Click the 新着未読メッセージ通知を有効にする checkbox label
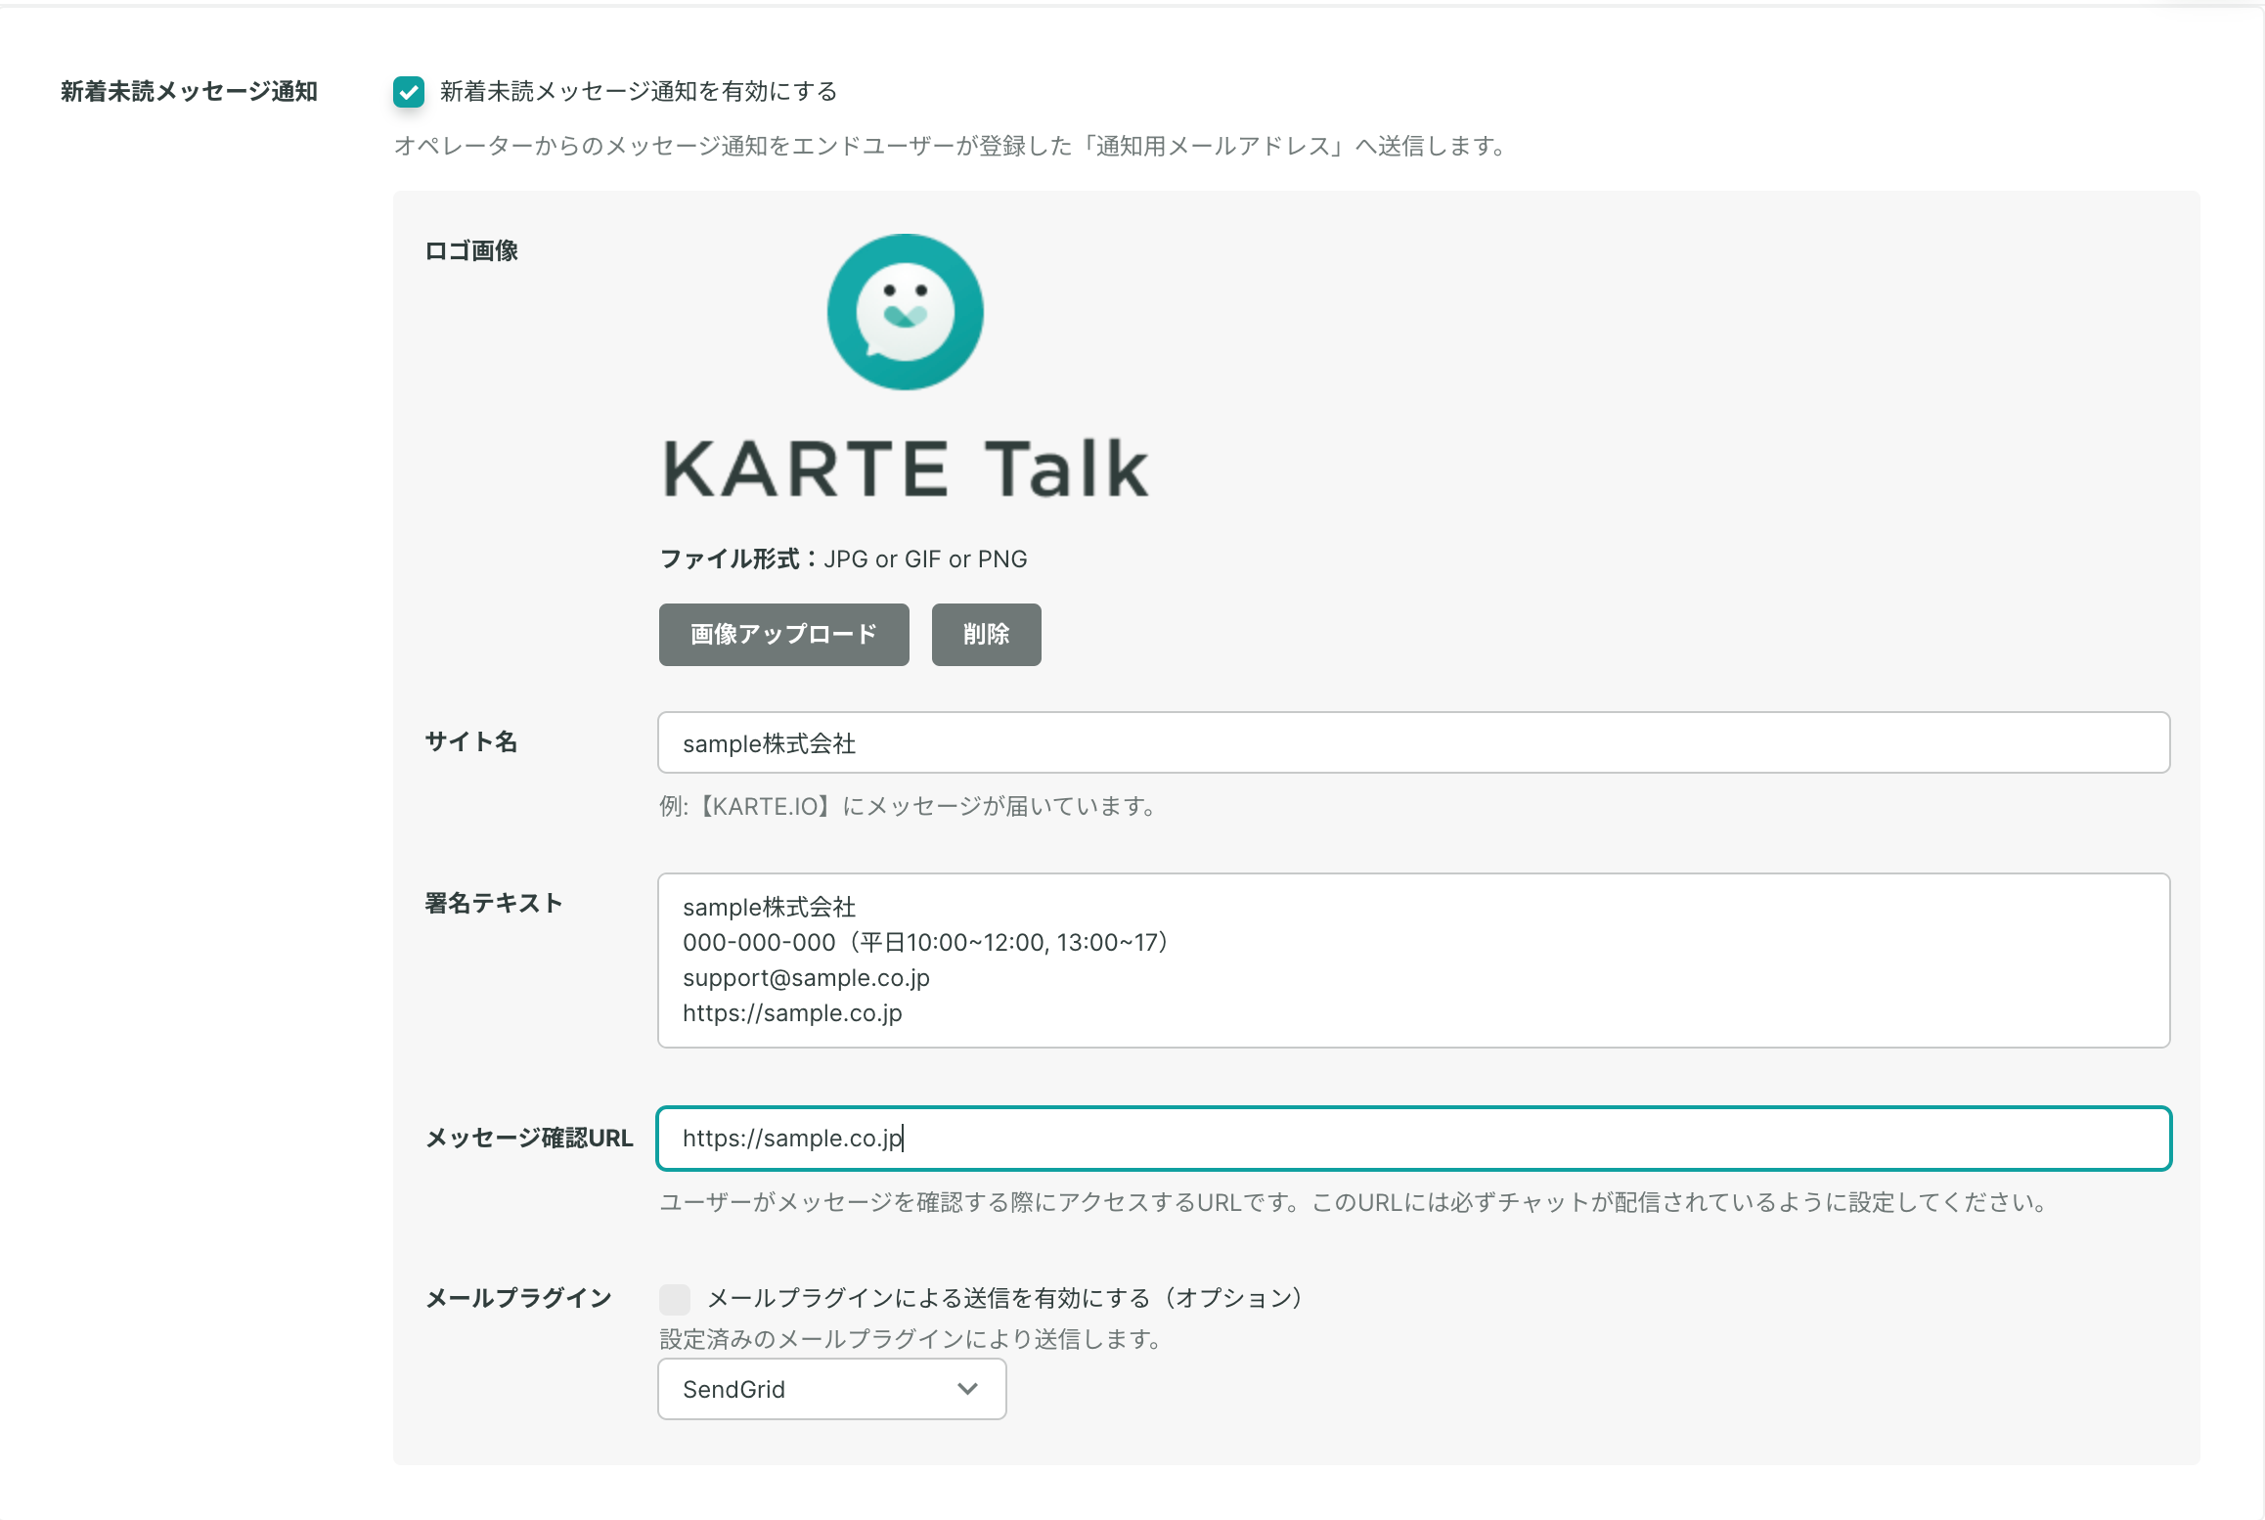The height and width of the screenshot is (1520, 2265). [639, 92]
